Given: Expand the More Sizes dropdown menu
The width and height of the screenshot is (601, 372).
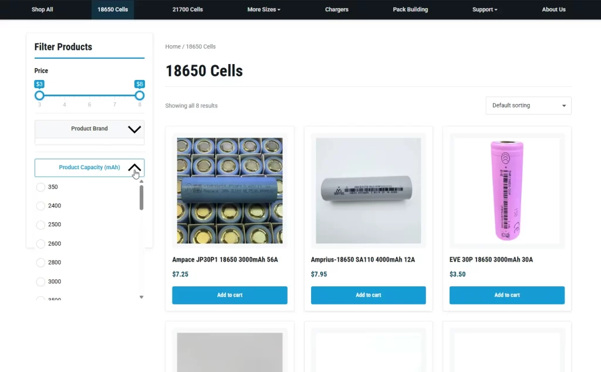Looking at the screenshot, I should point(264,9).
